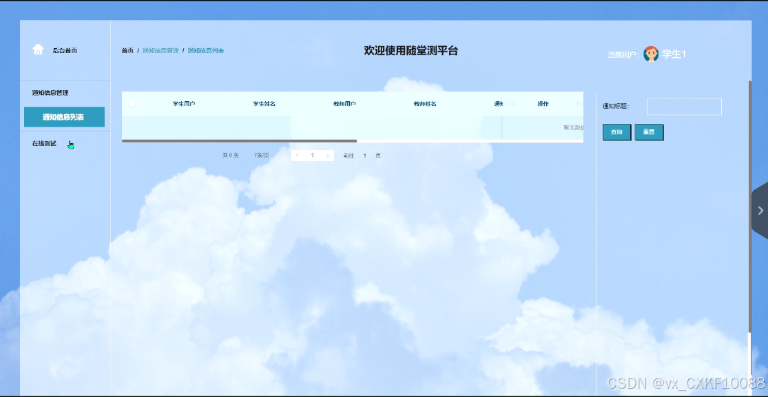The height and width of the screenshot is (397, 768).
Task: Click the 前往 page jump input
Action: 364,155
